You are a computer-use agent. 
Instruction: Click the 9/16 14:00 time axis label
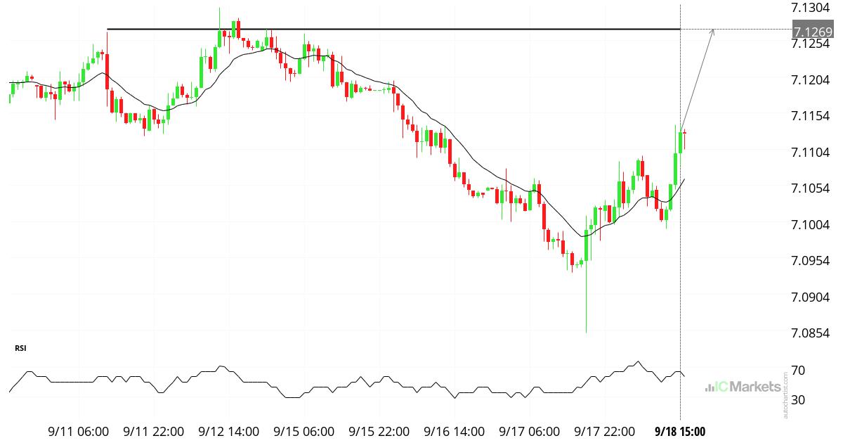[x=455, y=431]
